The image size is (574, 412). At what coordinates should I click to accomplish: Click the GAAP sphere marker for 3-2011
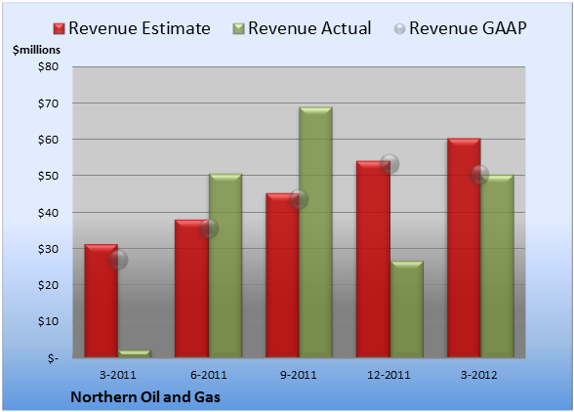[x=118, y=260]
